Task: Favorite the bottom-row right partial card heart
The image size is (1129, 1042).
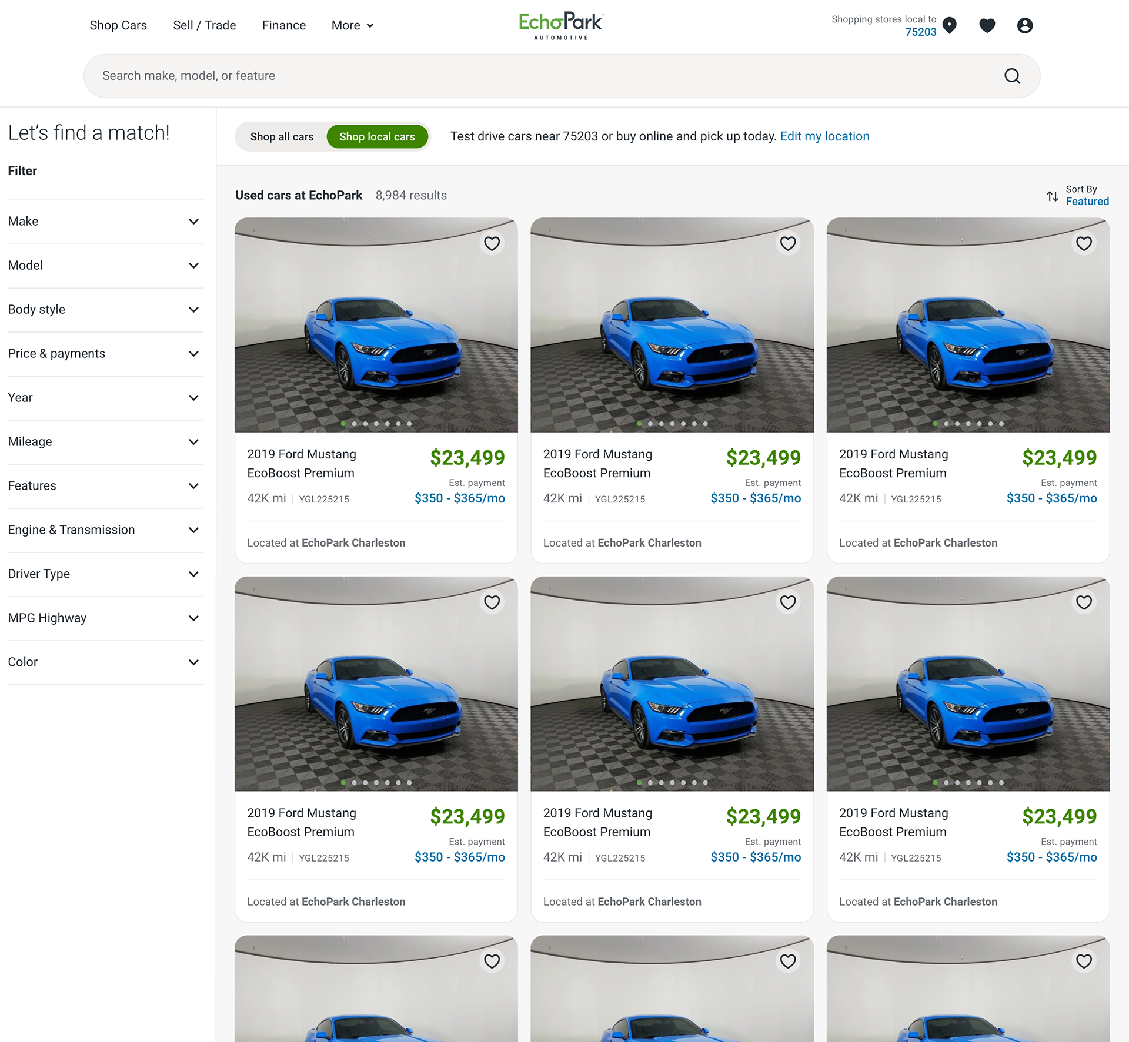Action: click(x=1084, y=961)
